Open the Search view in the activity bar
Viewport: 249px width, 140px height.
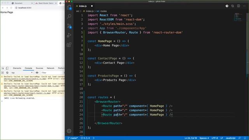coord(69,16)
